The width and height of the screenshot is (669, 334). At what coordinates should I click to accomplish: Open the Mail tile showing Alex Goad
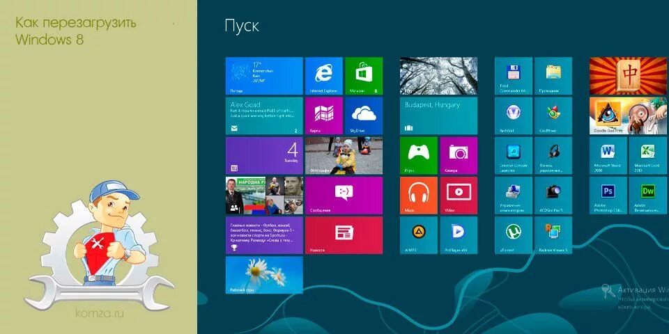264,116
